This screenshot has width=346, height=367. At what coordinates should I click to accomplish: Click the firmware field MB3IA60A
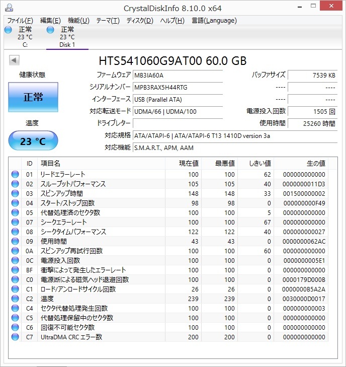(178, 76)
